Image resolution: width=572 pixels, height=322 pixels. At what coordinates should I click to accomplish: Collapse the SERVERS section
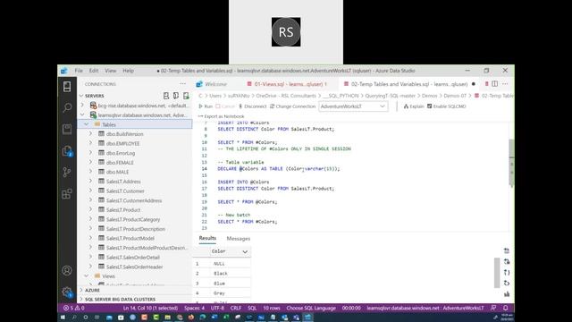pos(81,96)
